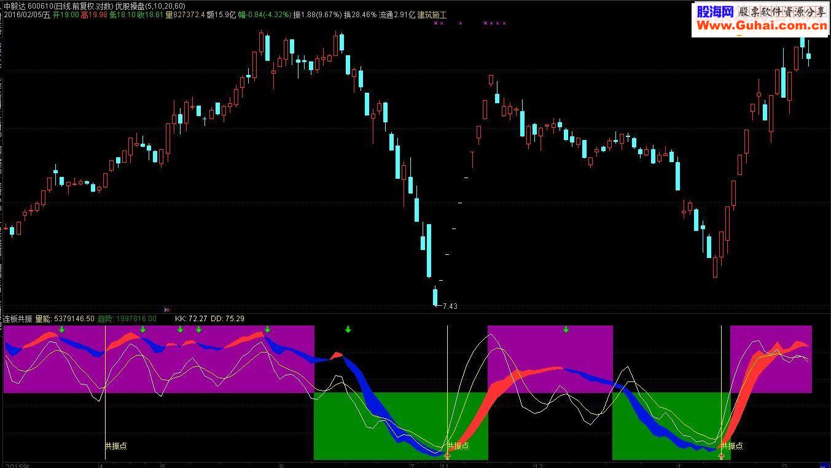Viewport: 831px width, 468px height.
Task: Click the 7.43 low price marker
Action: click(x=450, y=306)
